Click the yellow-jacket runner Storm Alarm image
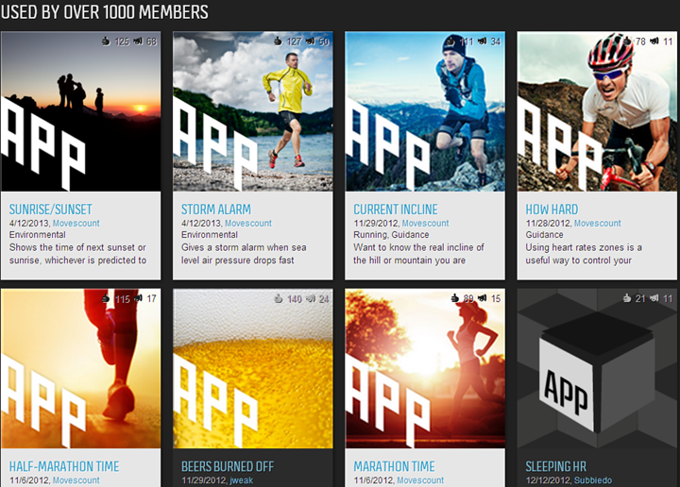The width and height of the screenshot is (680, 487). [253, 111]
